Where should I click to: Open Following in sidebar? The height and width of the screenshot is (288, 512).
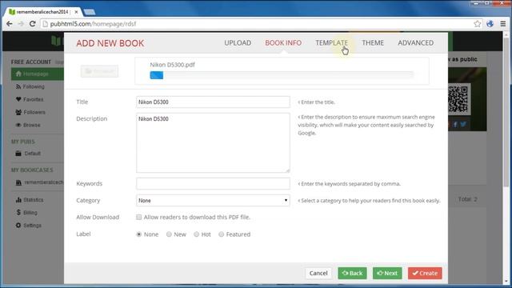coord(30,86)
